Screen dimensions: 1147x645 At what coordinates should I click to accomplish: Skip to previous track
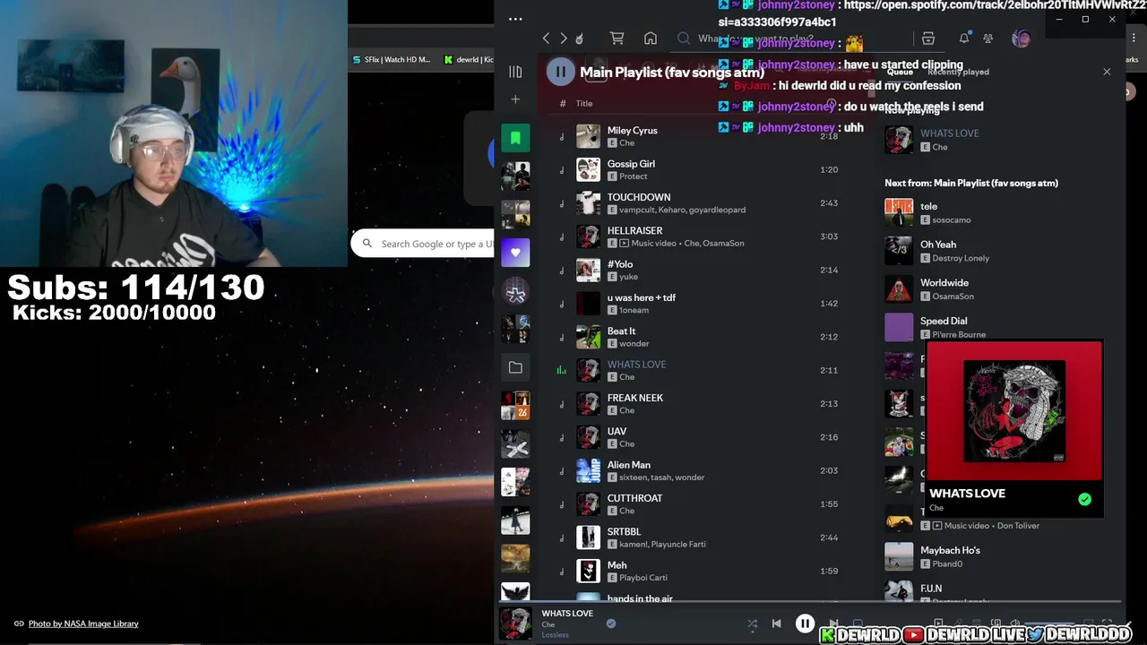click(x=777, y=623)
